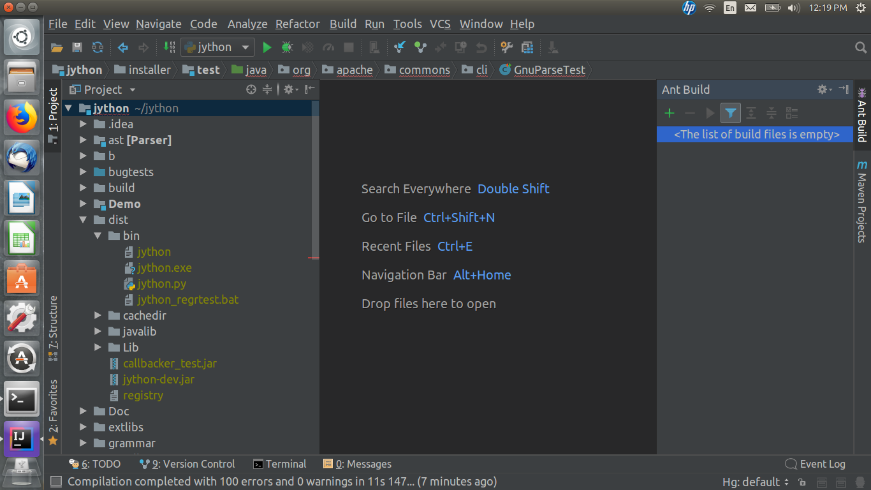This screenshot has height=490, width=871.
Task: Click the apache breadcrumb in navigation bar
Action: pyautogui.click(x=348, y=70)
